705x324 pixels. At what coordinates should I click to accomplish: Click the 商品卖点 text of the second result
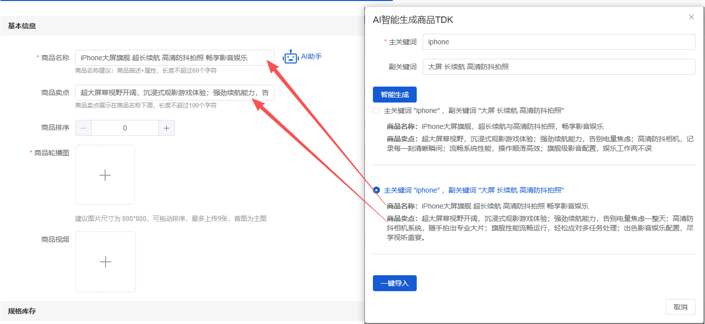click(x=540, y=228)
